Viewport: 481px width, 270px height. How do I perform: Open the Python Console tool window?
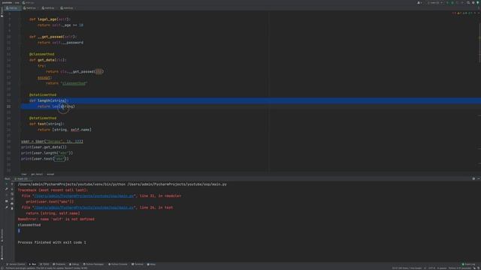tap(118, 264)
